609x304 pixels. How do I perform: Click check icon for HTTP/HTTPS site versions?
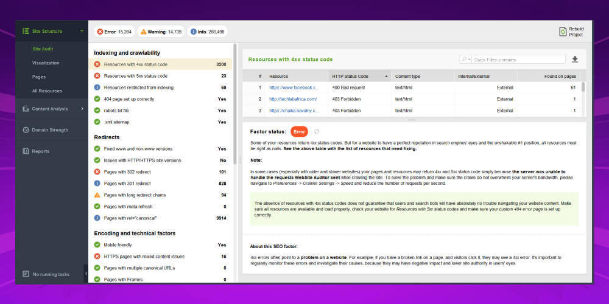click(x=97, y=160)
